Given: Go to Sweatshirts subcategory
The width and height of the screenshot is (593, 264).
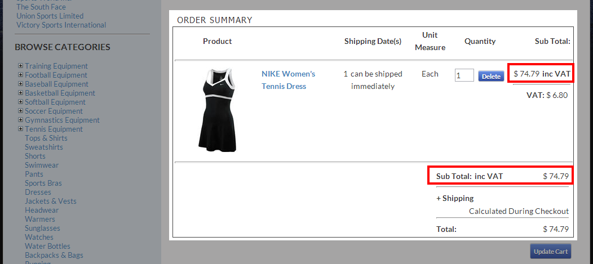Looking at the screenshot, I should pos(44,147).
